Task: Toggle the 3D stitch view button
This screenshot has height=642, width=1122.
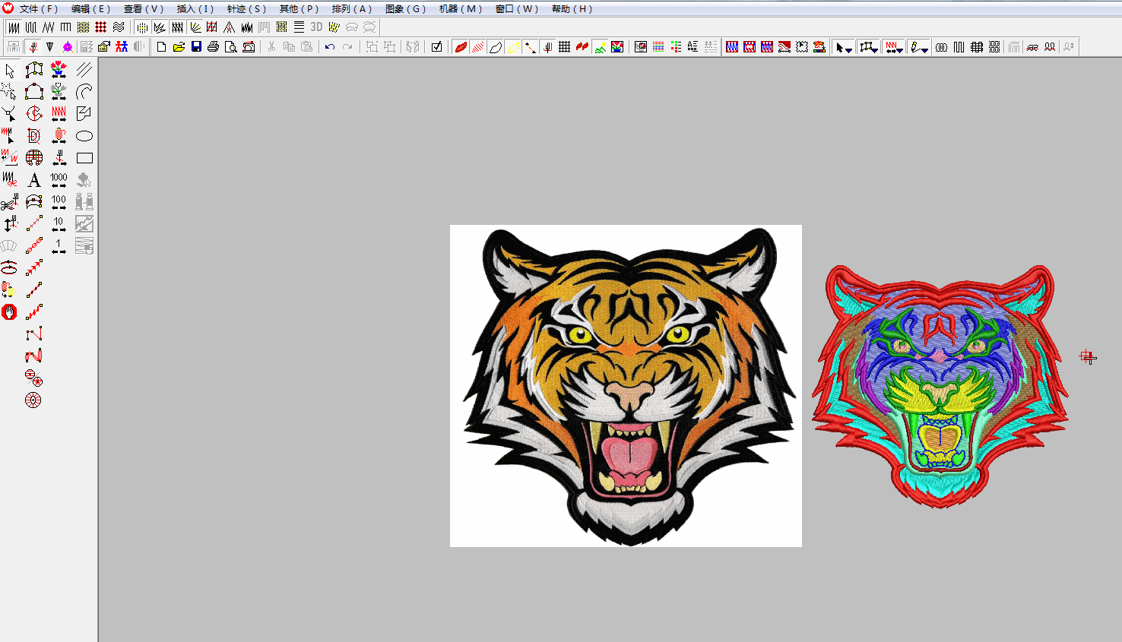Action: [316, 27]
